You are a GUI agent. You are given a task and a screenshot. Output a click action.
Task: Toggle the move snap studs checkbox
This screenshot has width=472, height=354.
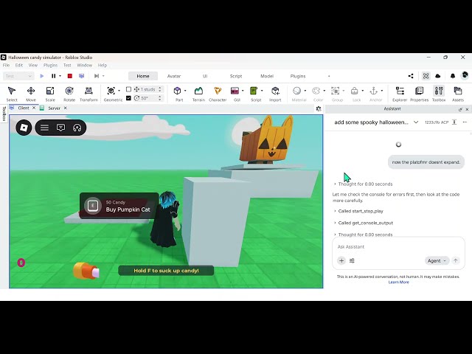(128, 89)
